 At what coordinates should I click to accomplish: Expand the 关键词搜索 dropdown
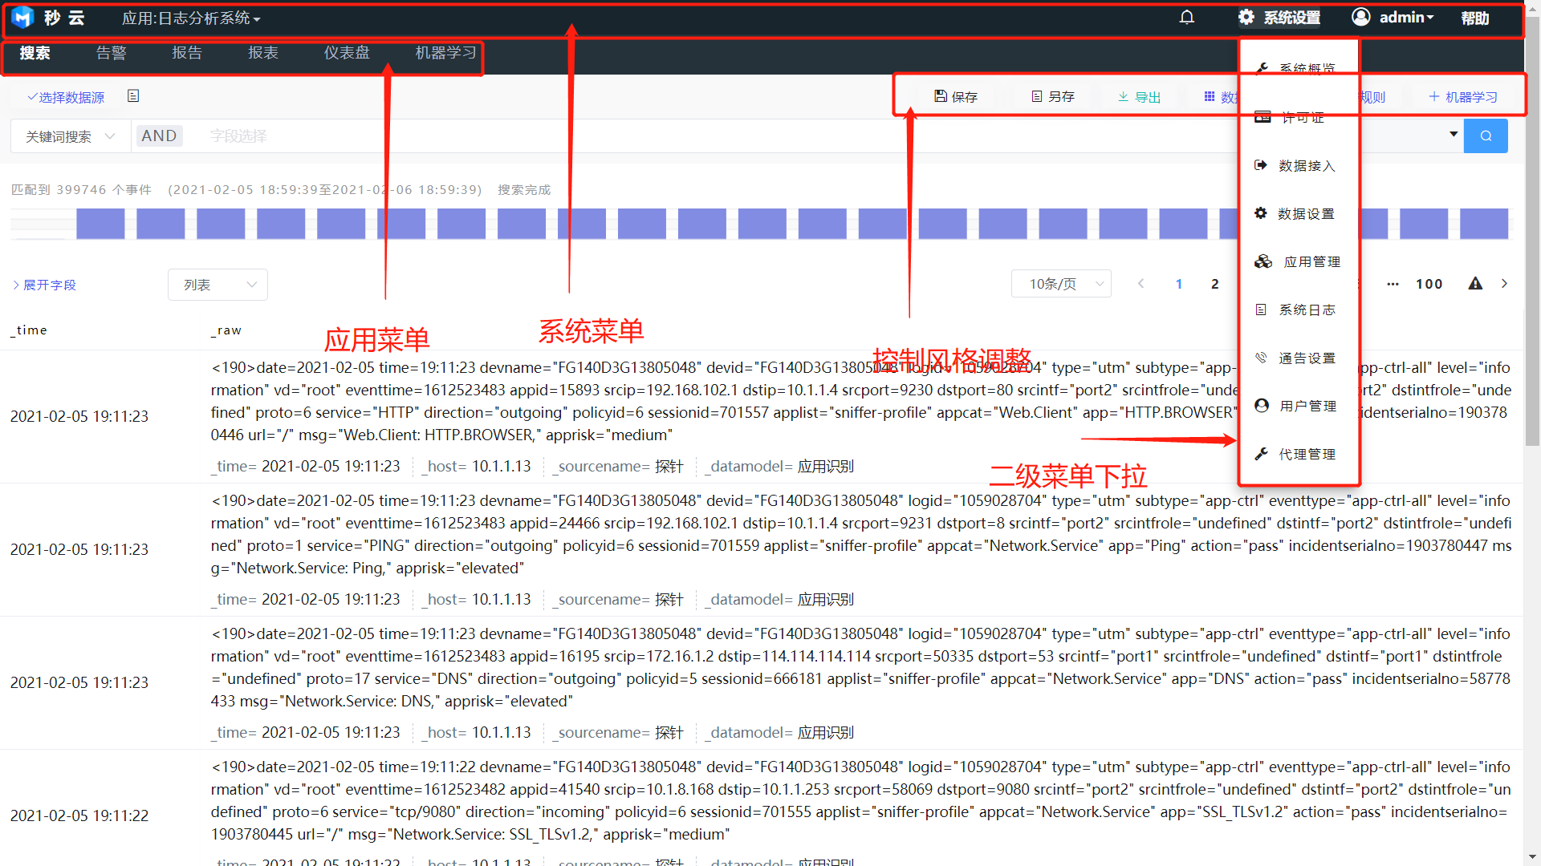coord(71,136)
